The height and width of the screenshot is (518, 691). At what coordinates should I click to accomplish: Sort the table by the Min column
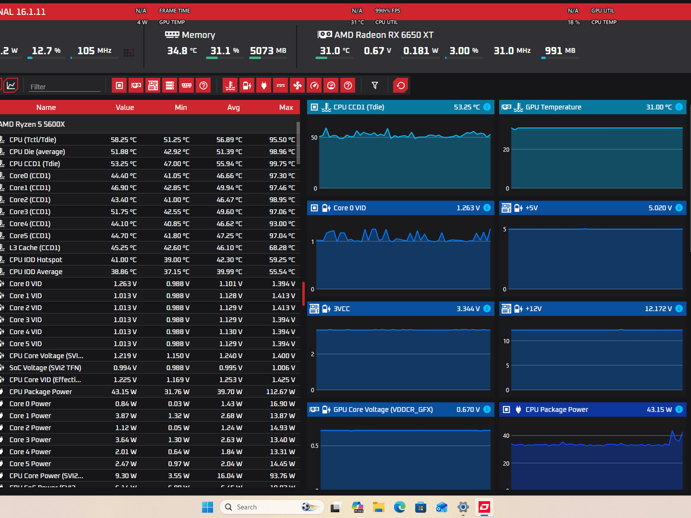pyautogui.click(x=181, y=107)
